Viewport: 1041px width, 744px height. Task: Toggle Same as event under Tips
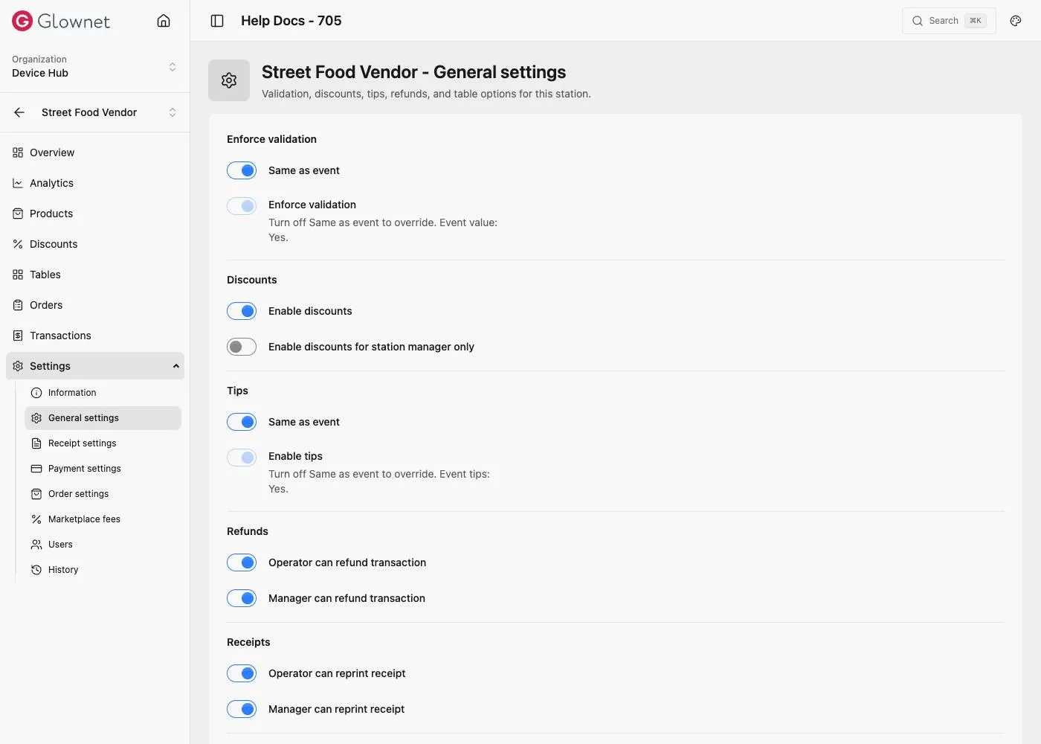pyautogui.click(x=242, y=422)
